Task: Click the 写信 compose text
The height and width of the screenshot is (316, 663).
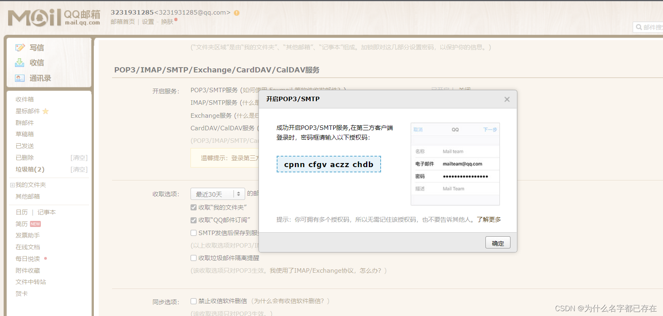Action: click(x=37, y=48)
